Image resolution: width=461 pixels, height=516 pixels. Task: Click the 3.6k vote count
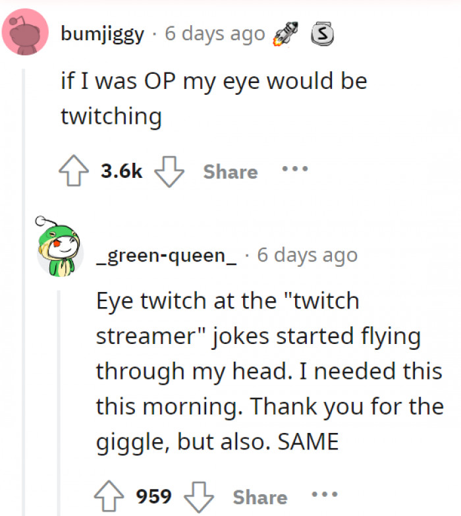pyautogui.click(x=121, y=171)
